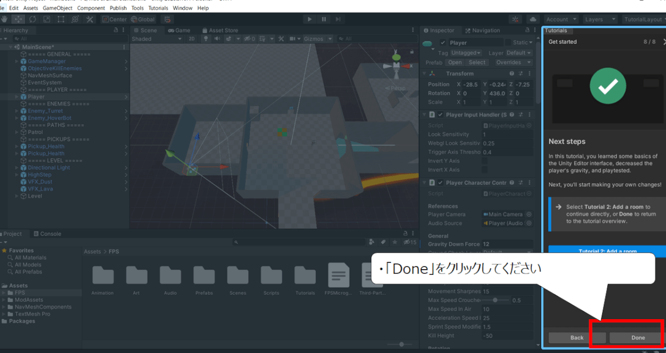The width and height of the screenshot is (666, 353).
Task: Open Transform component help icon
Action: coord(512,74)
